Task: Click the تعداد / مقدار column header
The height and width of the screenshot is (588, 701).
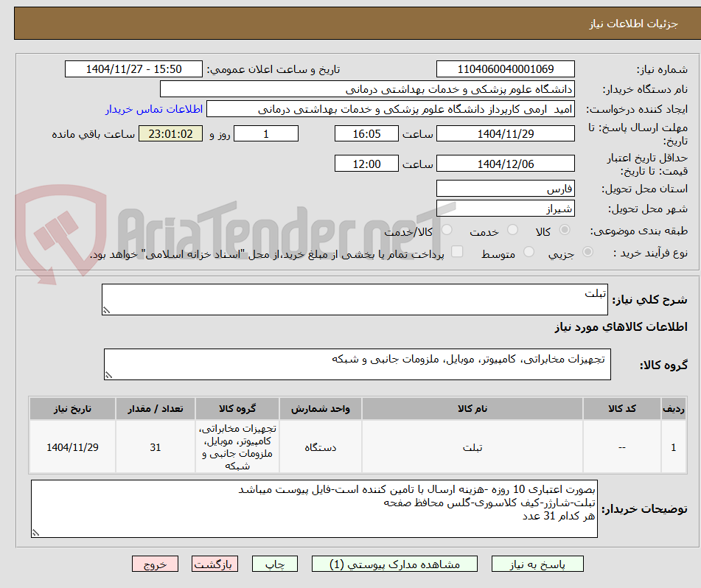Action: (x=155, y=408)
